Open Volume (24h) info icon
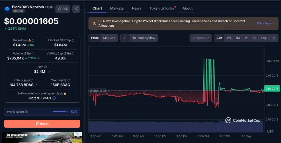Viewport: 281px width, 143px height. point(33,54)
